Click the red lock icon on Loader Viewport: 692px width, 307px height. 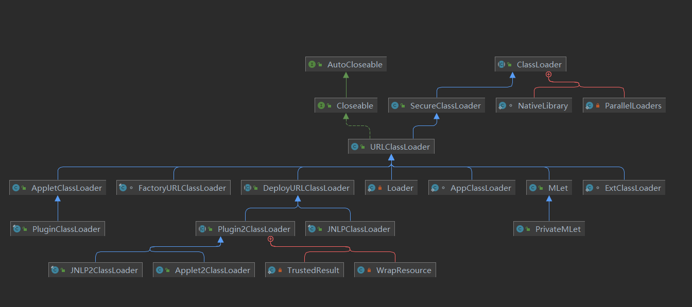pyautogui.click(x=380, y=188)
